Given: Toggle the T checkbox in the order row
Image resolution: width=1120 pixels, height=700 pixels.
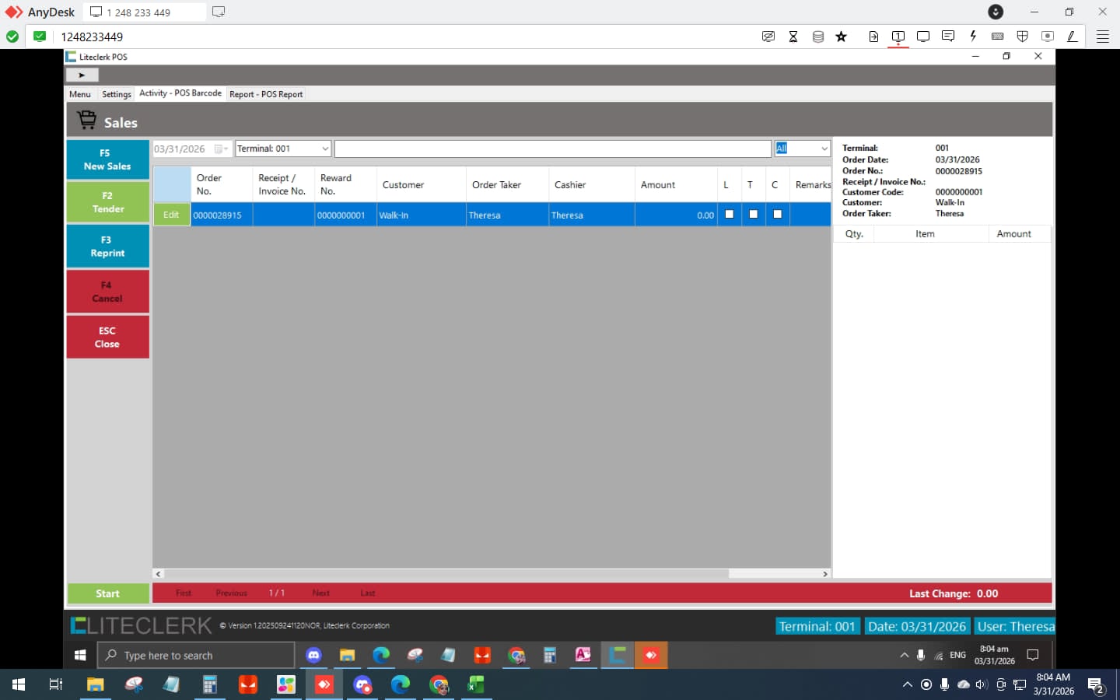Looking at the screenshot, I should pos(753,215).
